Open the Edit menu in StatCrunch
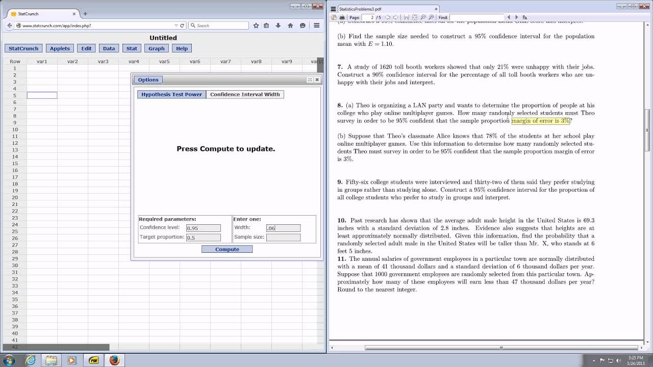 pyautogui.click(x=86, y=48)
